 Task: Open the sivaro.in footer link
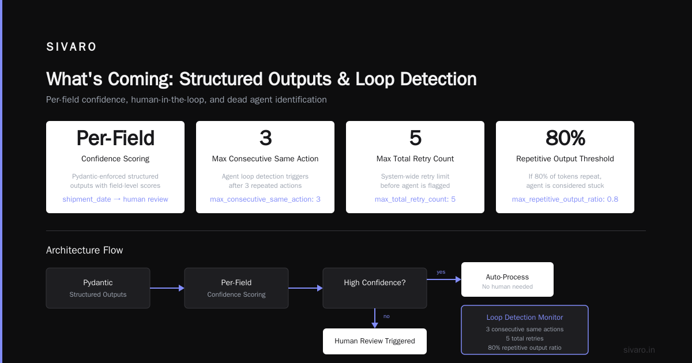[x=640, y=350]
